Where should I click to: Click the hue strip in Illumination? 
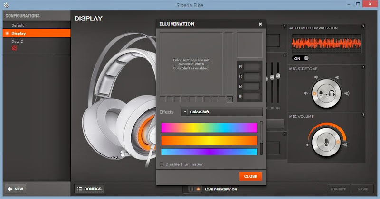click(x=229, y=63)
